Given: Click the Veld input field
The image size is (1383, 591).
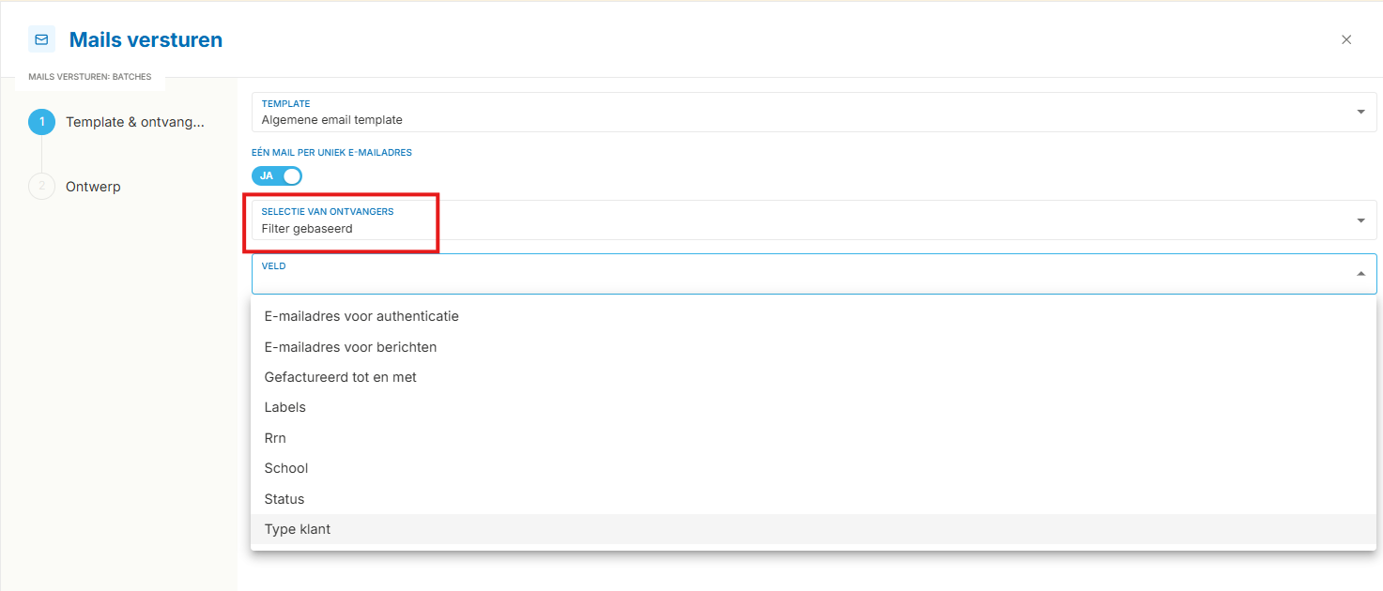Looking at the screenshot, I should (x=814, y=274).
